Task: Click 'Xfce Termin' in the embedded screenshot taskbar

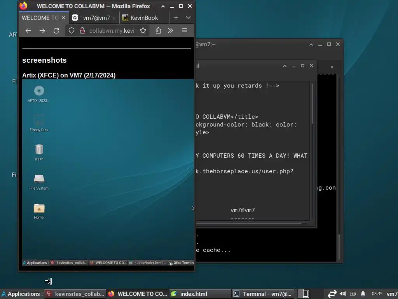Action: (x=181, y=263)
